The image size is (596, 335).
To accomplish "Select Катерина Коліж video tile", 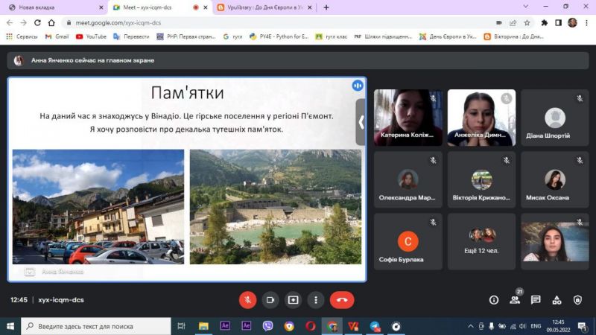I will tap(408, 118).
